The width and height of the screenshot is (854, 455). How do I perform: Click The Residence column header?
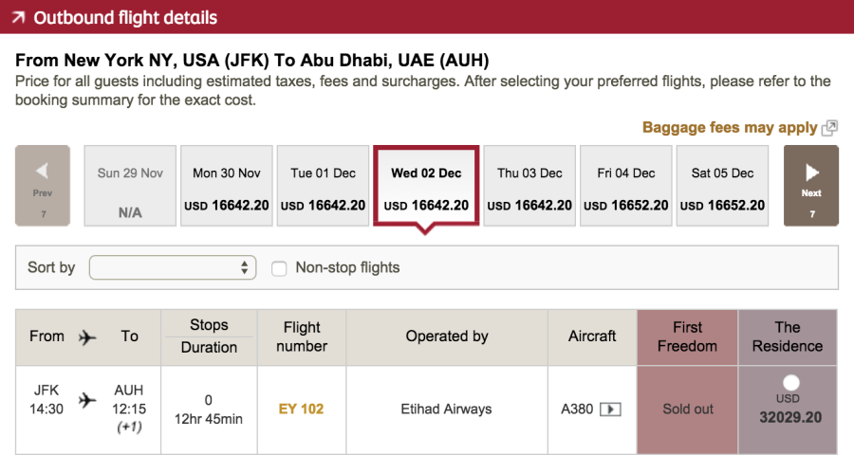point(788,337)
